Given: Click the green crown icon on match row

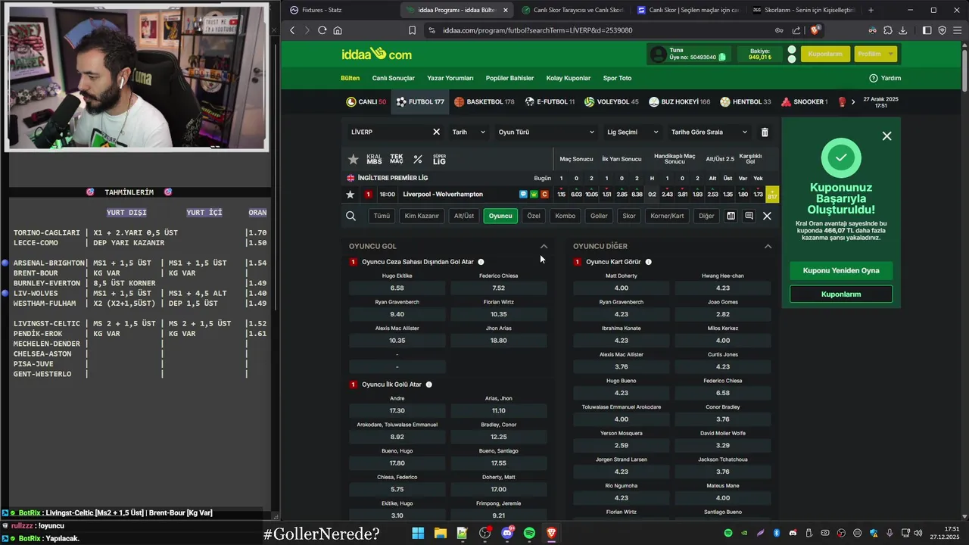Looking at the screenshot, I should click(534, 195).
